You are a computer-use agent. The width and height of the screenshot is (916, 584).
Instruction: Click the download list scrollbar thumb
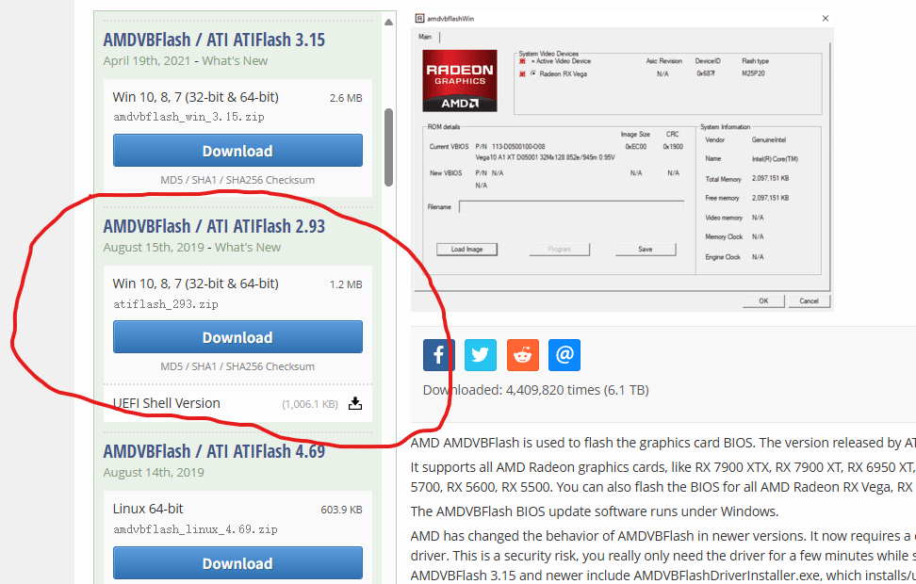pyautogui.click(x=388, y=147)
